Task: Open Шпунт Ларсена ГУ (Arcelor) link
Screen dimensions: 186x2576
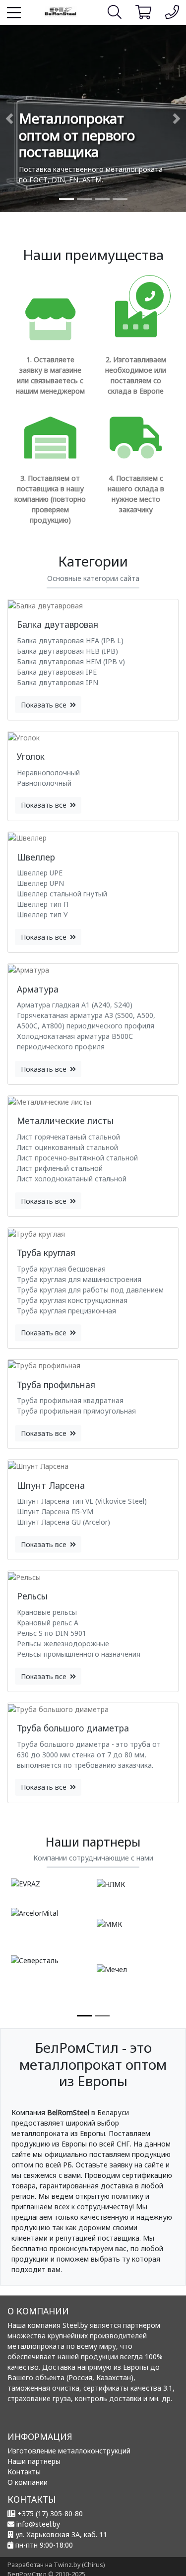Action: 63,1522
